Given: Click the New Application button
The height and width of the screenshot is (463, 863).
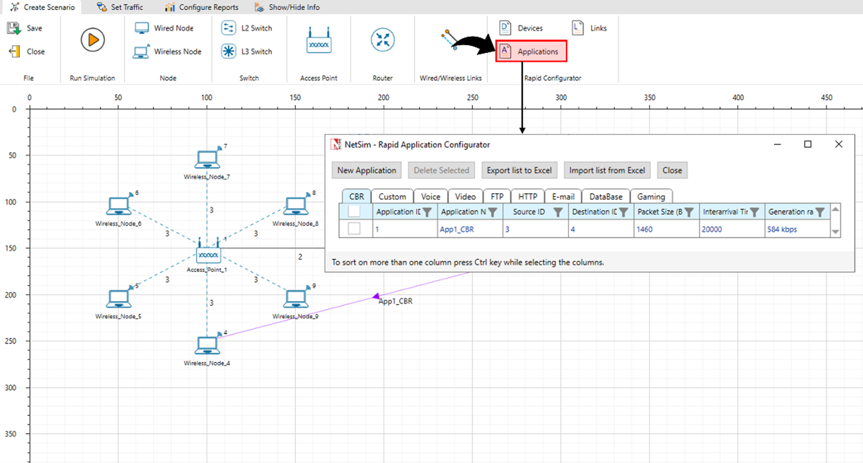Looking at the screenshot, I should pyautogui.click(x=367, y=170).
